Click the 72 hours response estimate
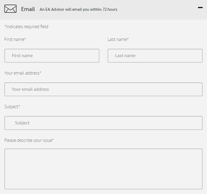 tap(110, 9)
